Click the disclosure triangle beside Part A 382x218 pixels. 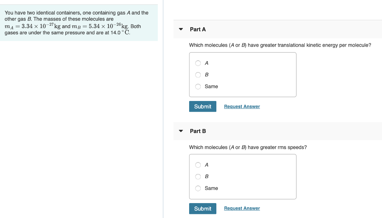[181, 29]
